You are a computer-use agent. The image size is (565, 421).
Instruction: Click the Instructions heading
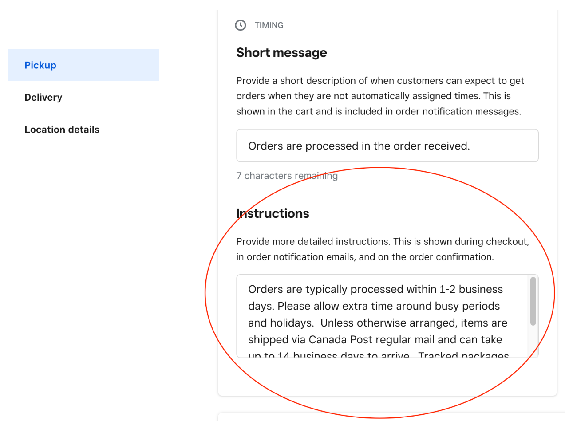click(x=273, y=213)
